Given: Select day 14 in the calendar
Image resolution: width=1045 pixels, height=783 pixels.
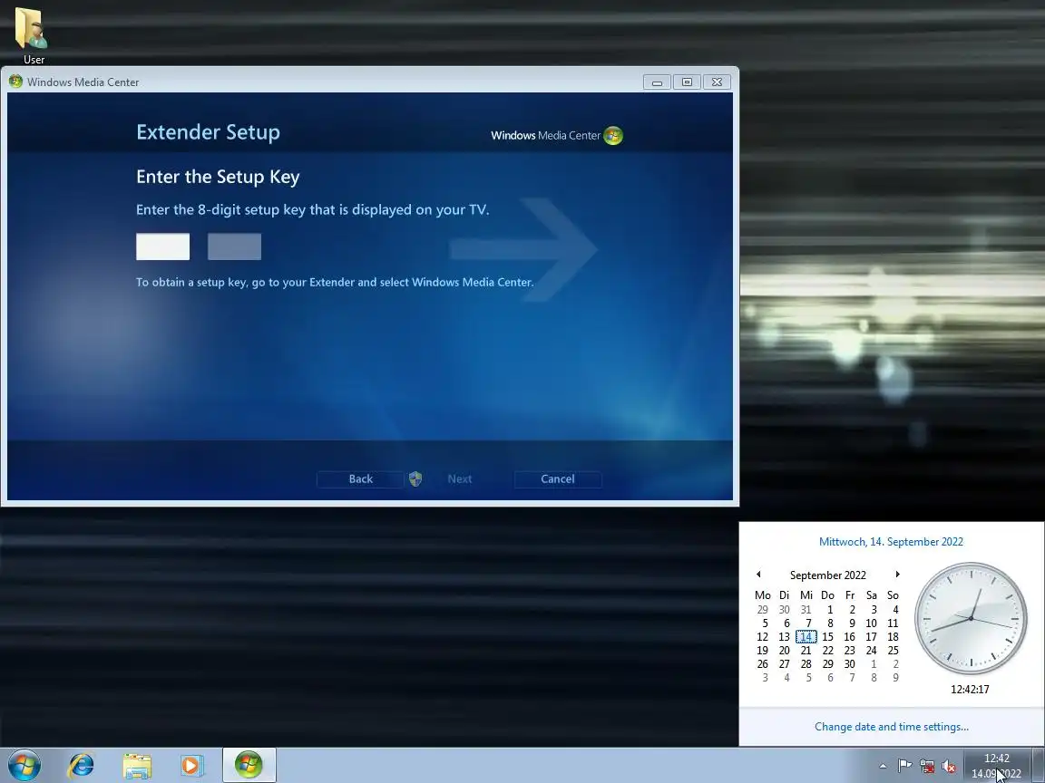Looking at the screenshot, I should 806,636.
